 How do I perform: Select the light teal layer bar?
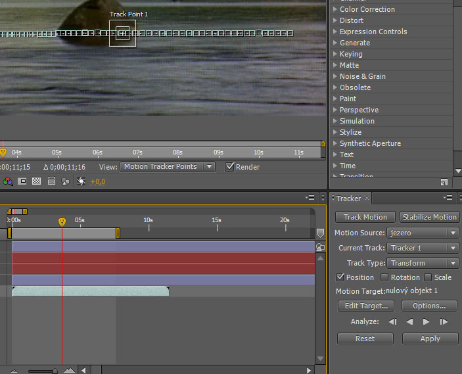[x=91, y=291]
